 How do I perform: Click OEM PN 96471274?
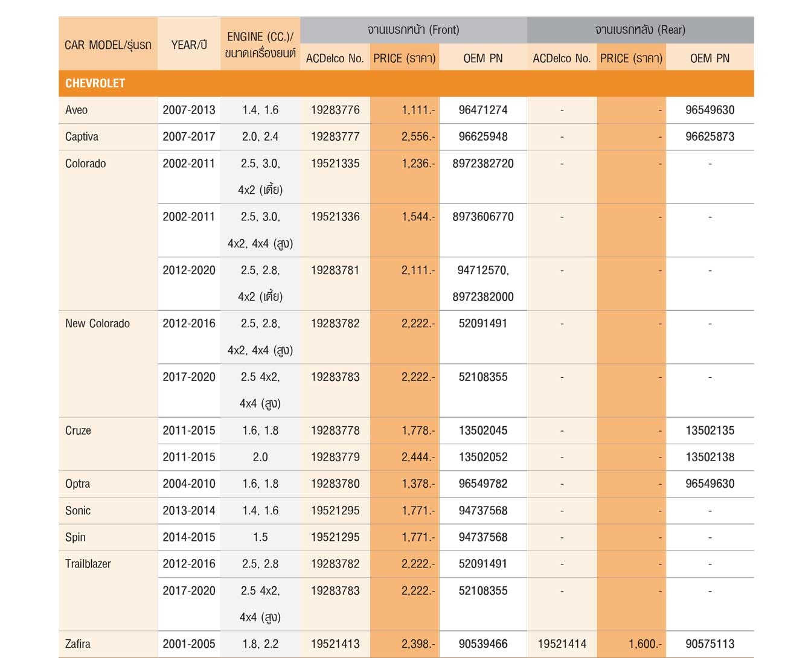coord(483,110)
